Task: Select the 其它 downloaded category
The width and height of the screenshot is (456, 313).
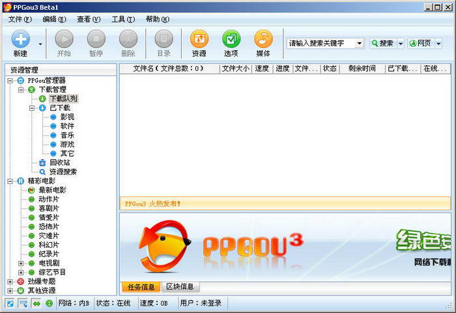Action: click(x=67, y=154)
